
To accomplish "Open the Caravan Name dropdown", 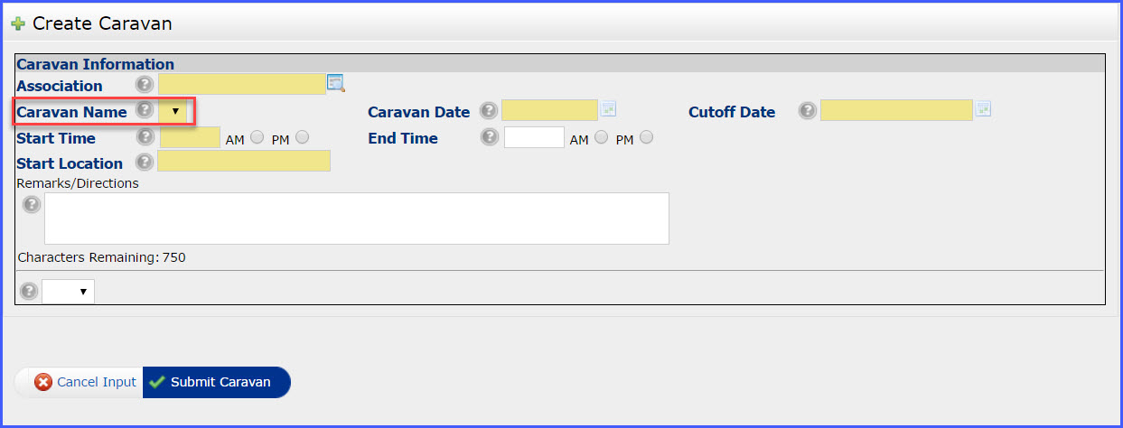I will (x=175, y=111).
